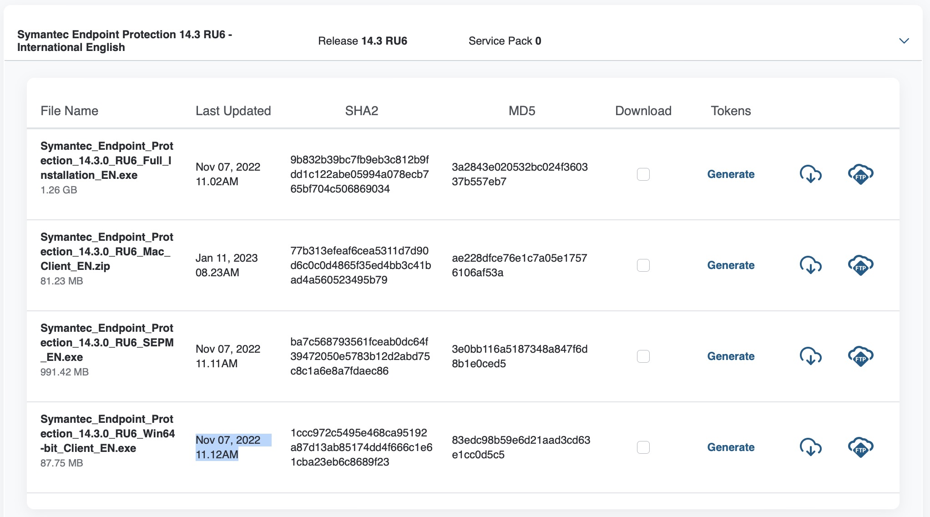The height and width of the screenshot is (517, 930).
Task: Click MD5 hash starting with ae228dfce76e1c7a
Action: pyautogui.click(x=520, y=265)
